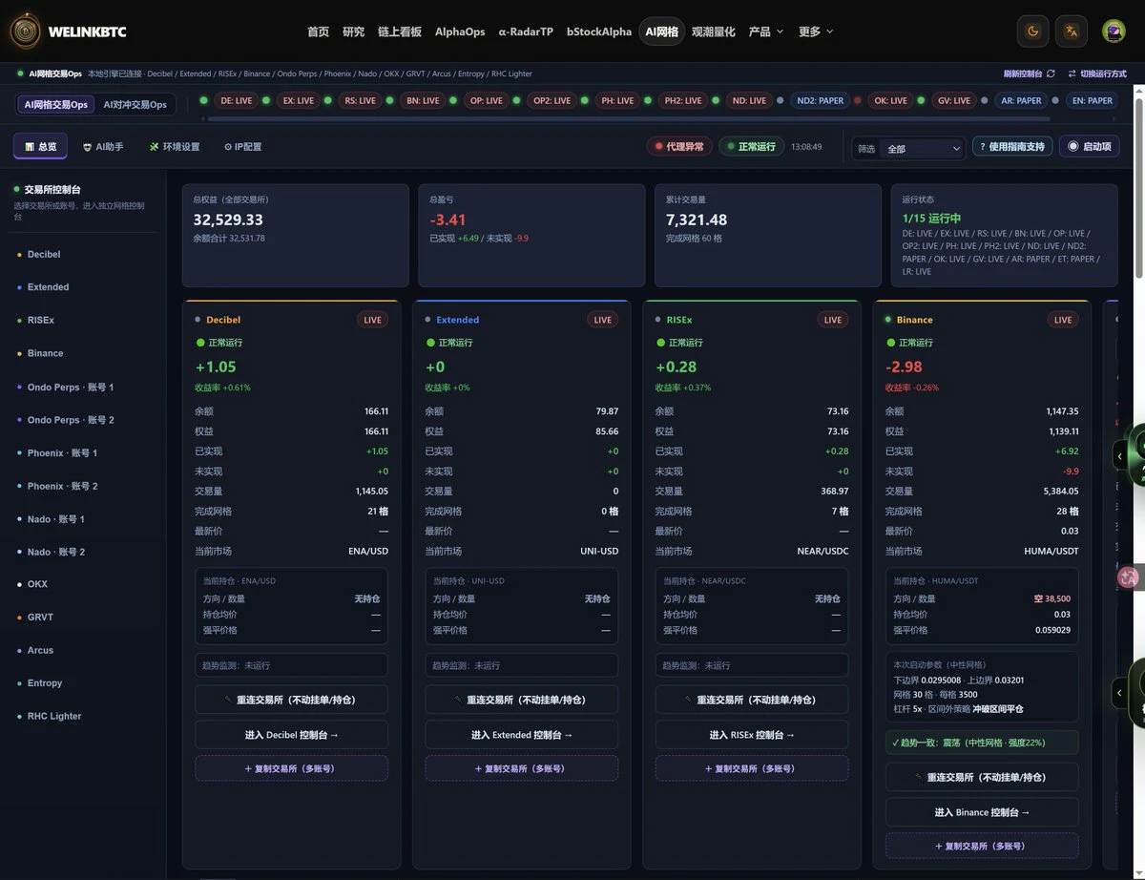Toggle the ND2: PAPER status pill
1145x880 pixels.
(820, 100)
